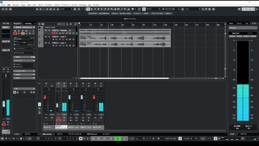Open the color tool dropdown arrow
259x146 pixels.
[x=135, y=9]
